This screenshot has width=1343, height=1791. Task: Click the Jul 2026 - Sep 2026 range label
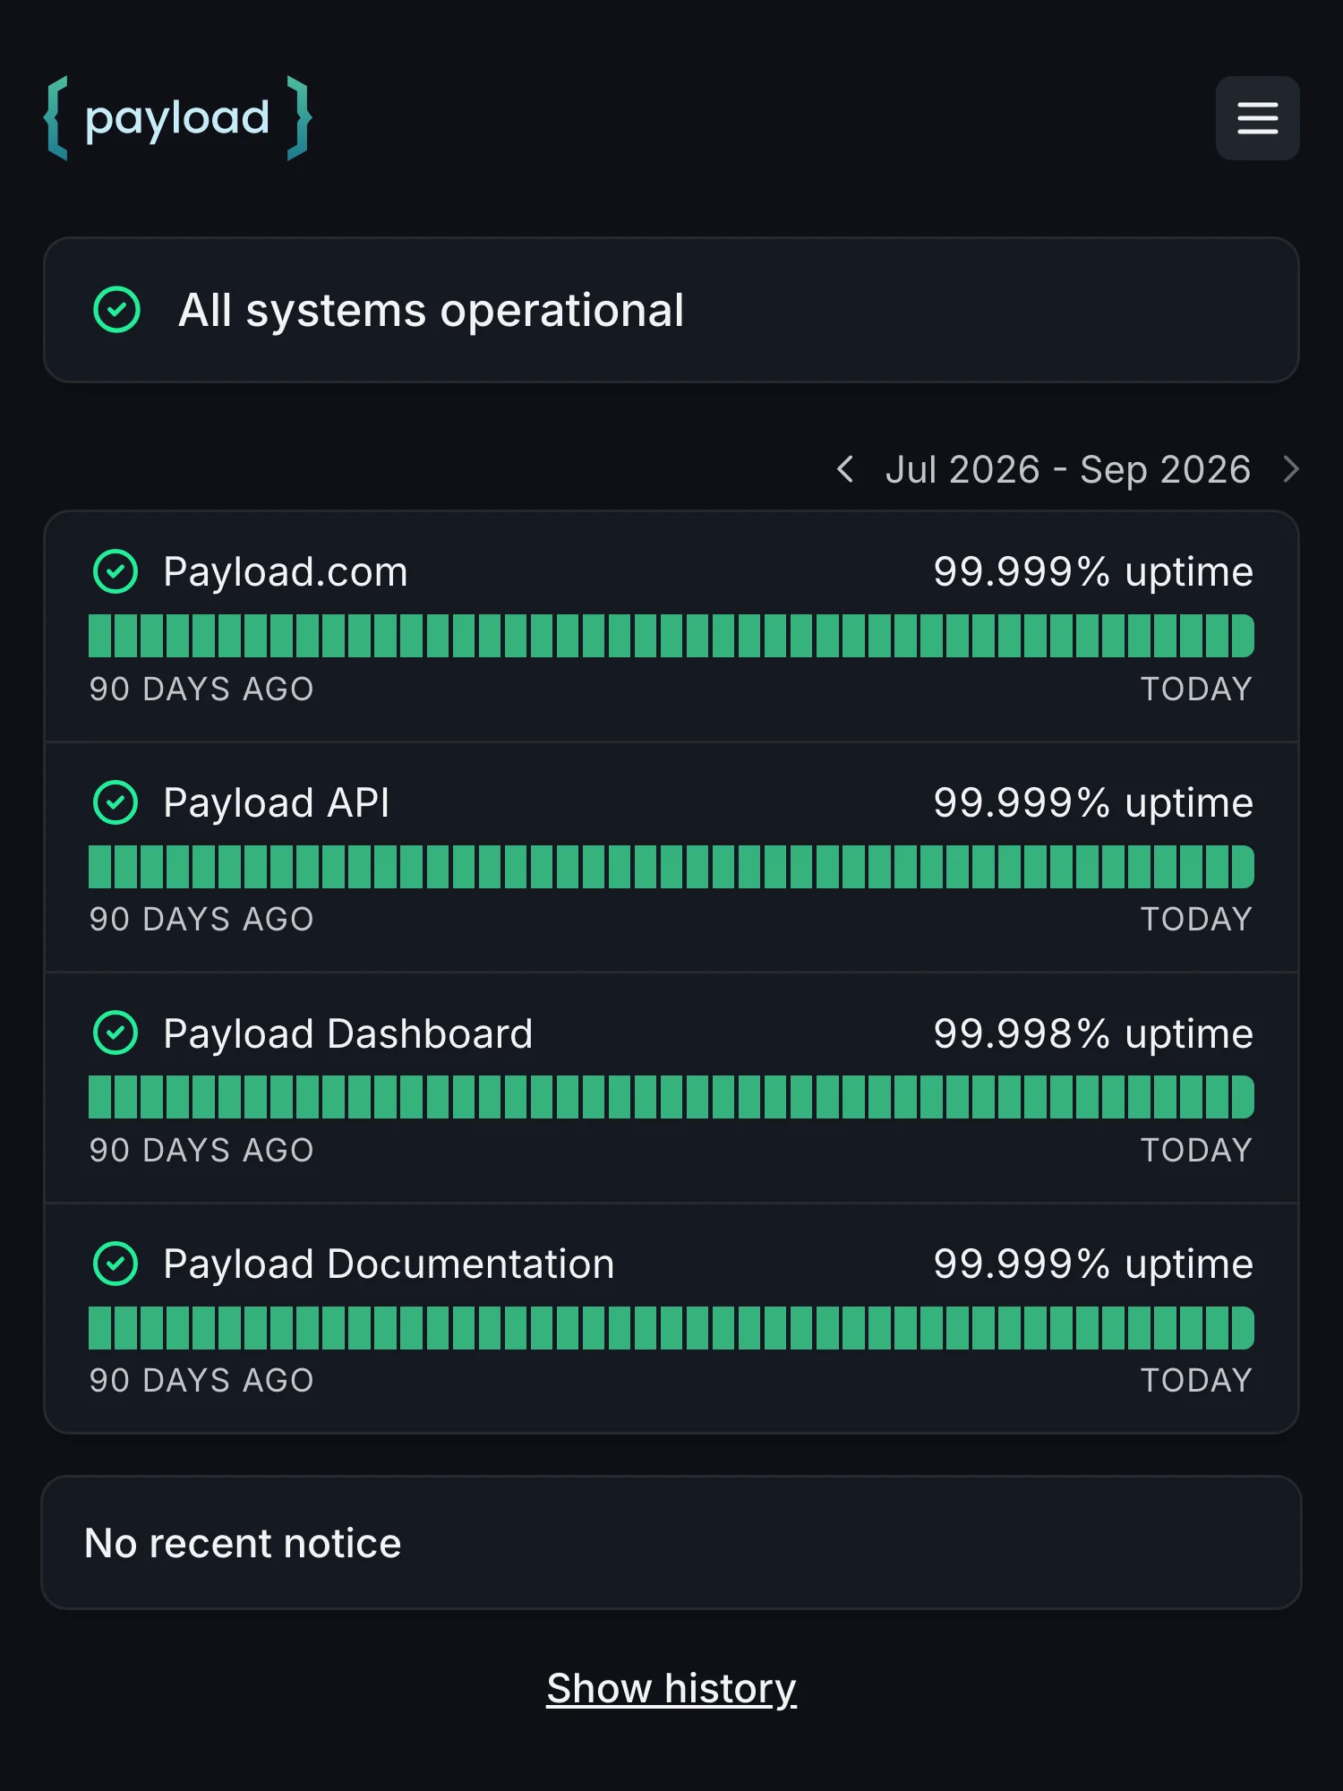tap(1068, 469)
